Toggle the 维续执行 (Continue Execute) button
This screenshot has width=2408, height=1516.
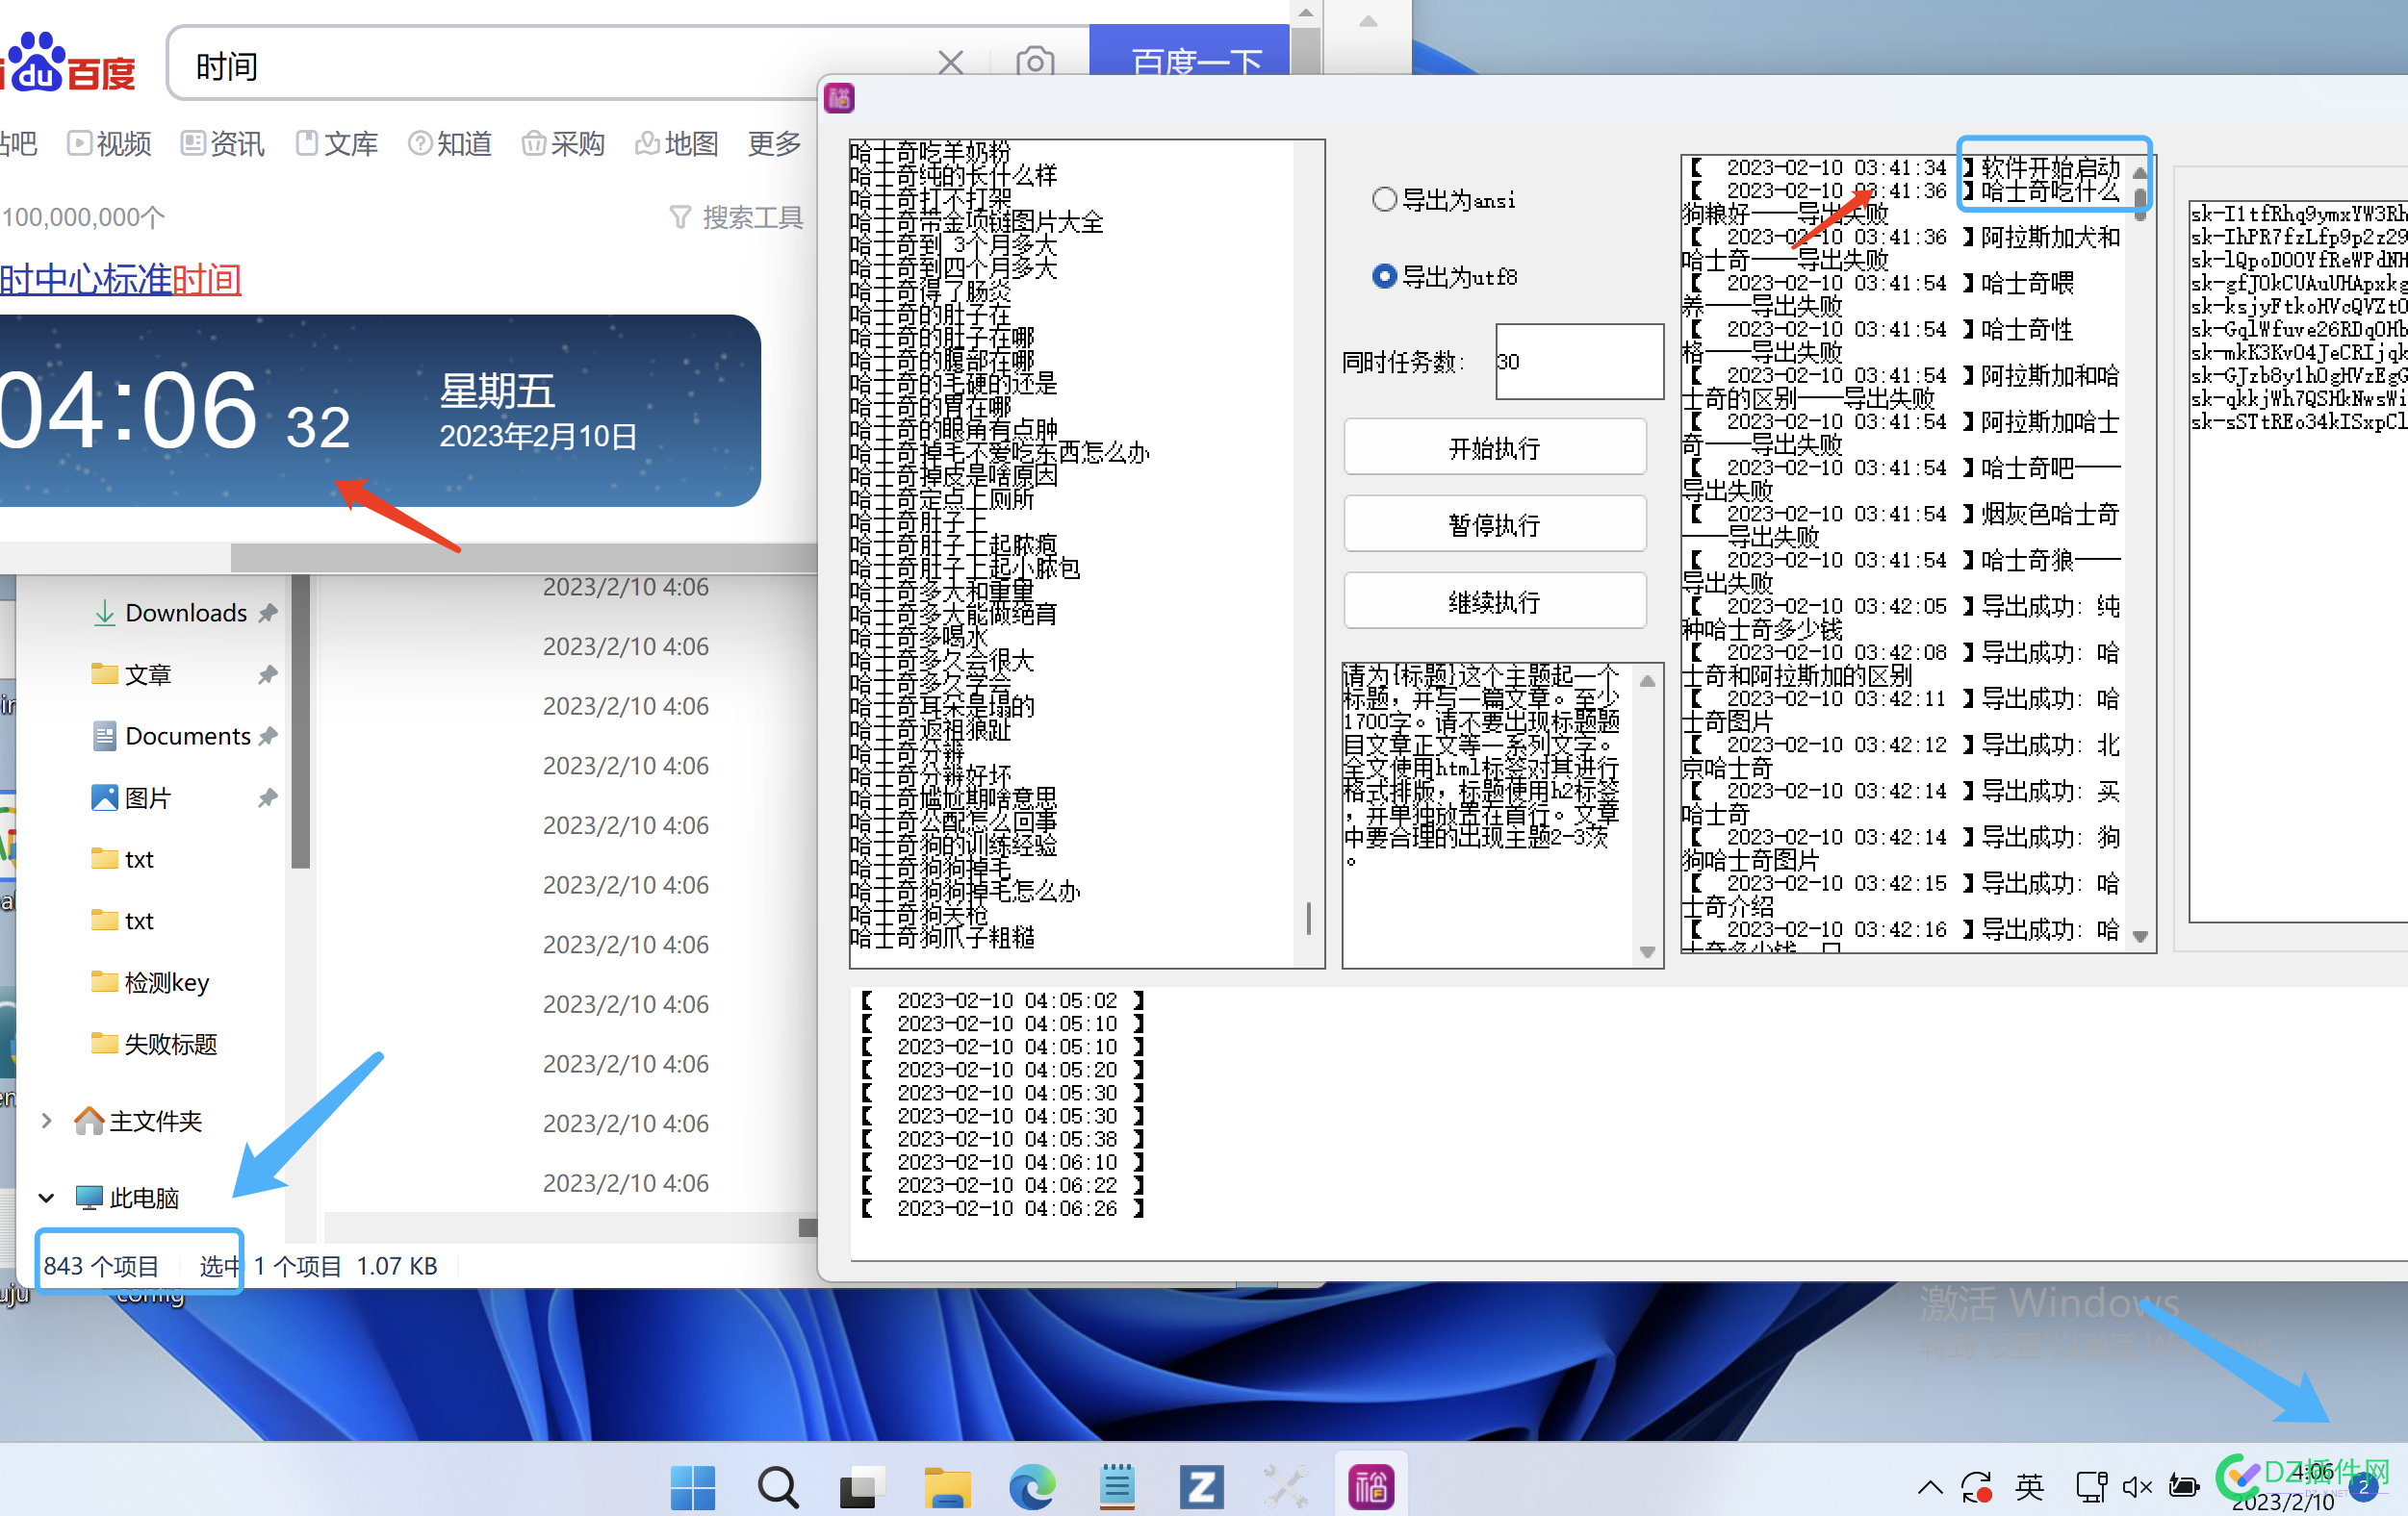coord(1494,601)
